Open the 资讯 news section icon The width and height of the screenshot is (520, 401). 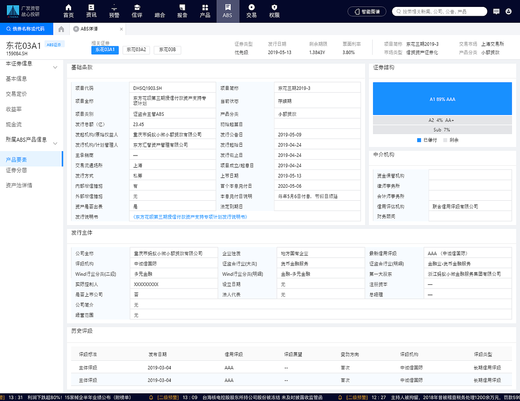click(91, 11)
